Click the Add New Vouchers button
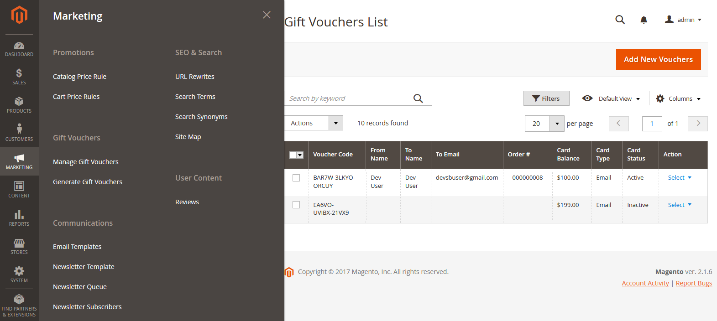Screen dimensions: 717x321 tap(658, 59)
